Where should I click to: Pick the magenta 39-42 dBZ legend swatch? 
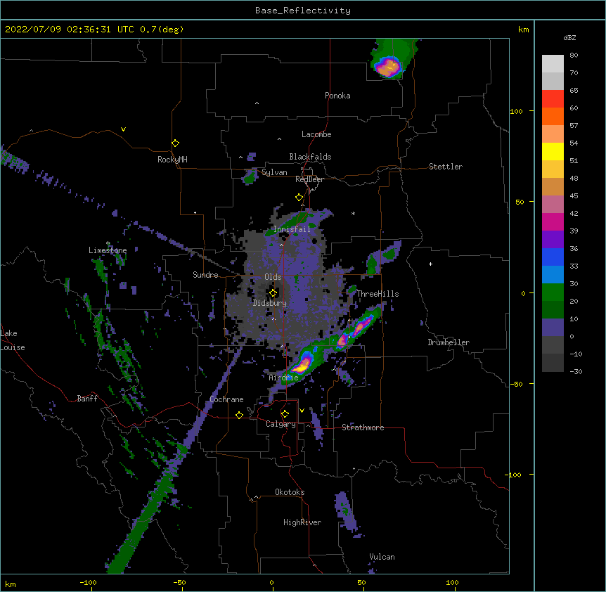(x=553, y=221)
